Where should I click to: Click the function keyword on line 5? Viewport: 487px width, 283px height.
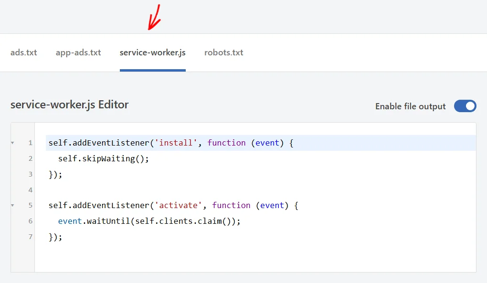pyautogui.click(x=231, y=205)
